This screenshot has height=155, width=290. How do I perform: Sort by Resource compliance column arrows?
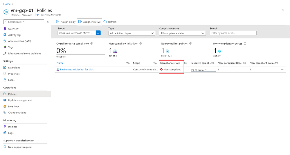(212, 63)
